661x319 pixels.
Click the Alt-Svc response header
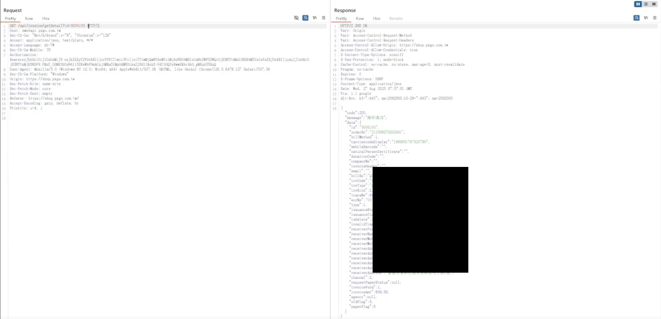point(396,98)
